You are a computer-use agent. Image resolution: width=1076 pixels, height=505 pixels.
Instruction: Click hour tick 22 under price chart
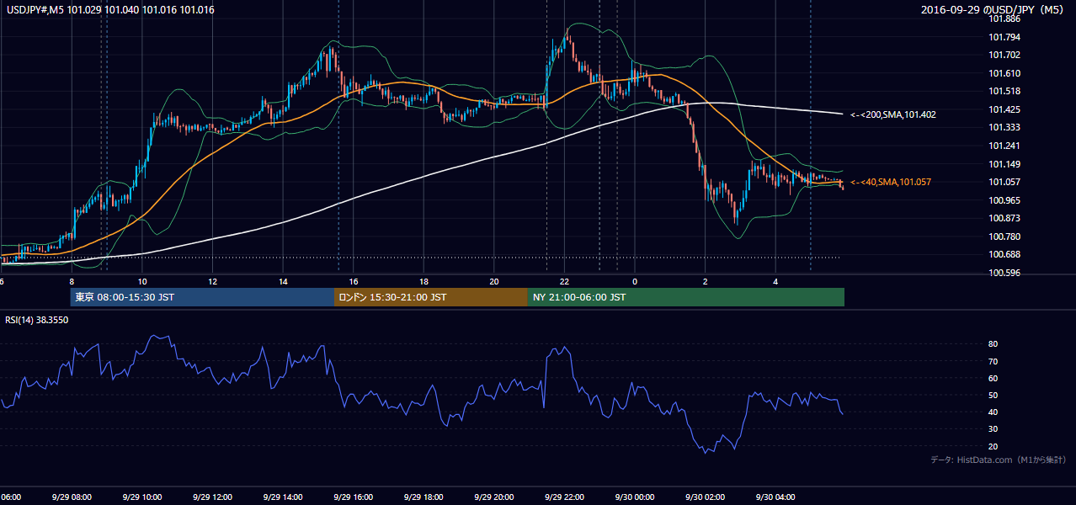564,281
